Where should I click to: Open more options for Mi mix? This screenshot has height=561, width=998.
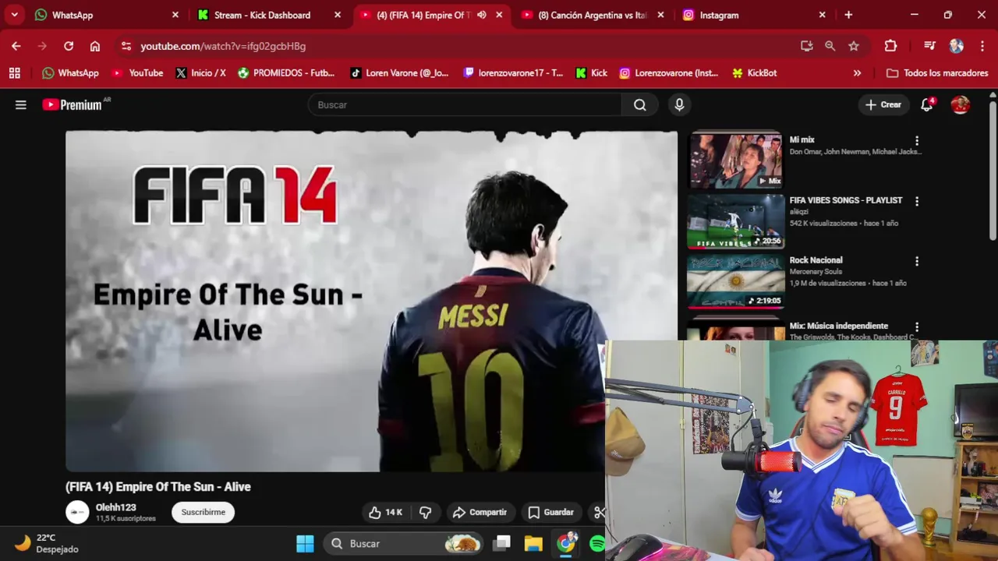pyautogui.click(x=917, y=141)
